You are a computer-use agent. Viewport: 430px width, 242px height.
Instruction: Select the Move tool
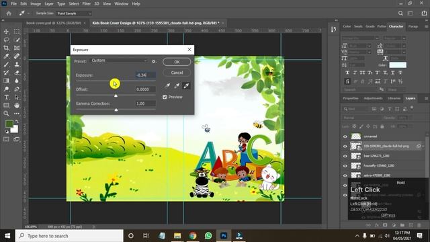[x=6, y=32]
